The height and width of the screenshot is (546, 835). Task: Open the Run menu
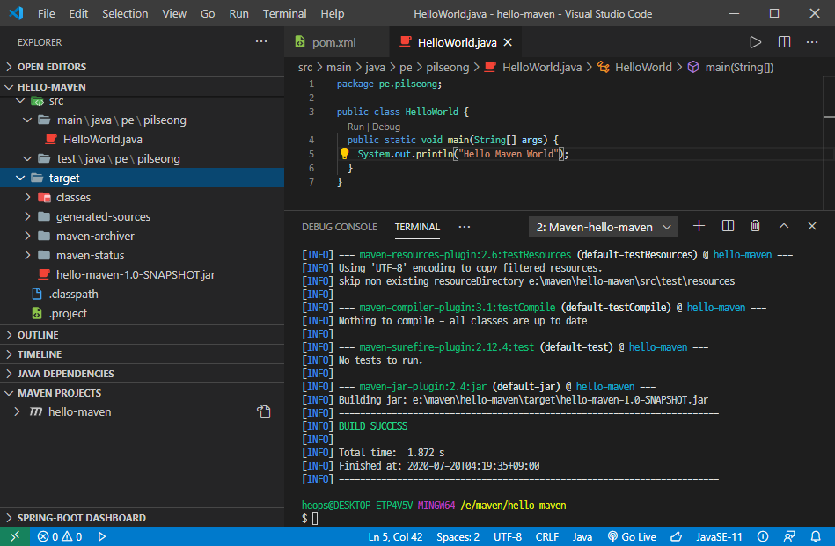coord(238,13)
